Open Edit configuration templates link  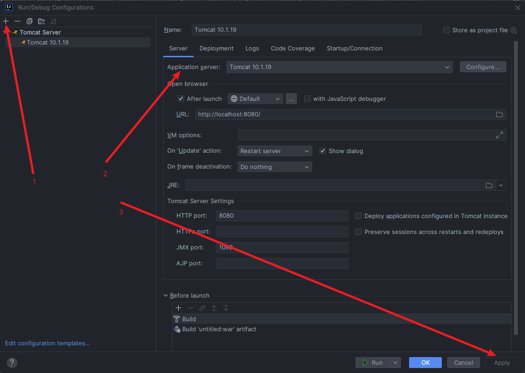(48, 343)
